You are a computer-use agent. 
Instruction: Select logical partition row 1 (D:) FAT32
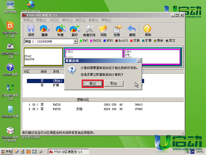click(x=85, y=105)
